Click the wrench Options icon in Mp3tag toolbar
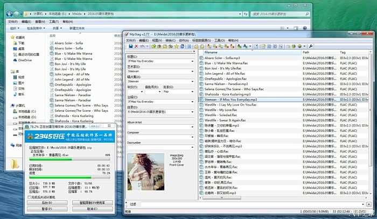Viewport: 377px width, 219px height. click(x=311, y=46)
